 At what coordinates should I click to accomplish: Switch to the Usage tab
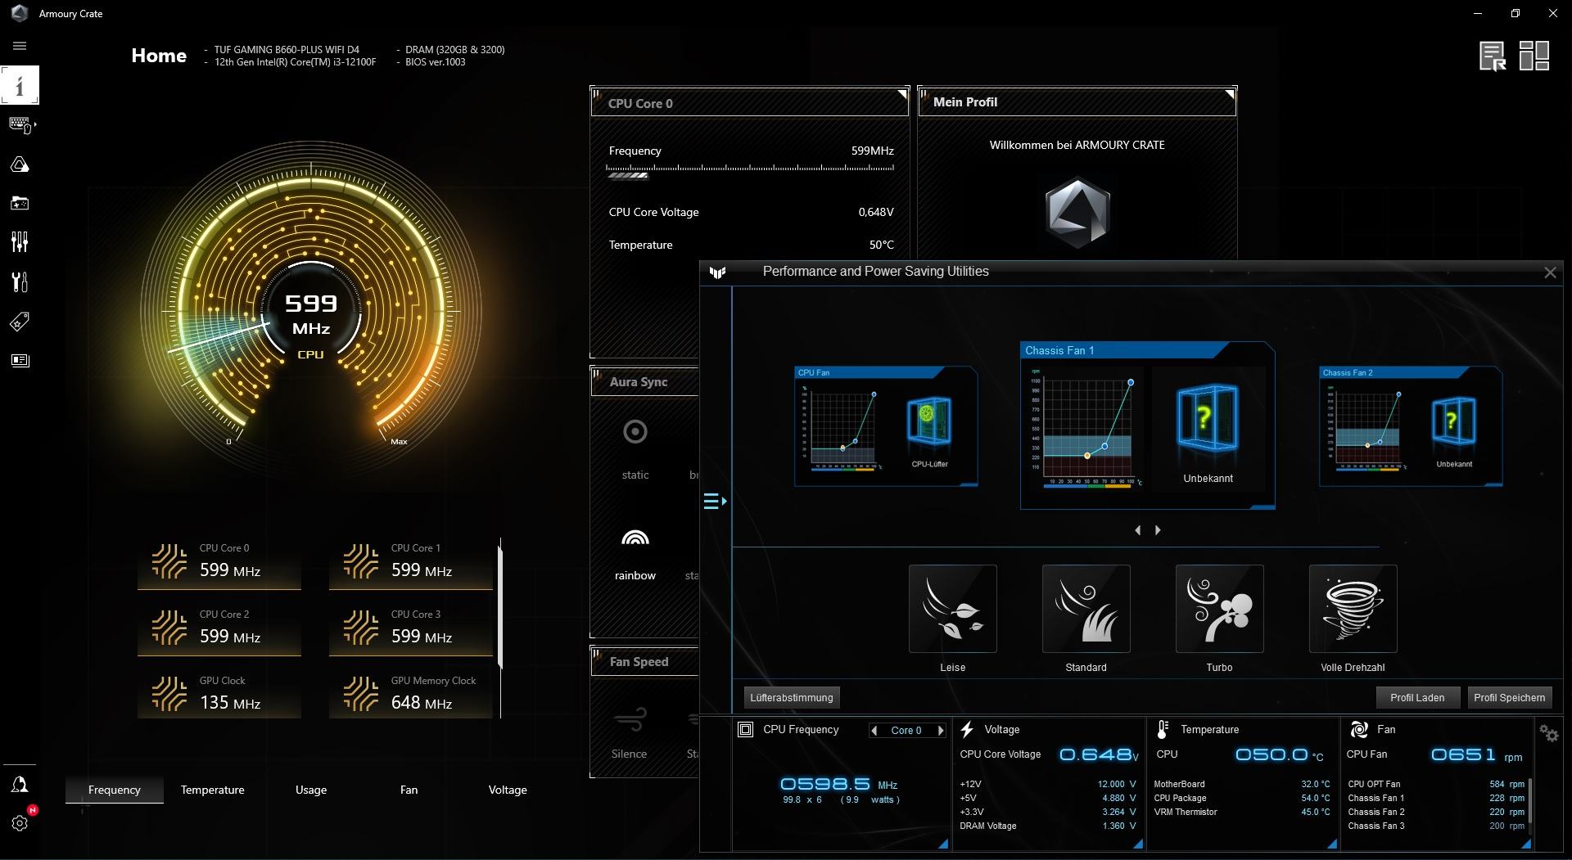point(311,790)
